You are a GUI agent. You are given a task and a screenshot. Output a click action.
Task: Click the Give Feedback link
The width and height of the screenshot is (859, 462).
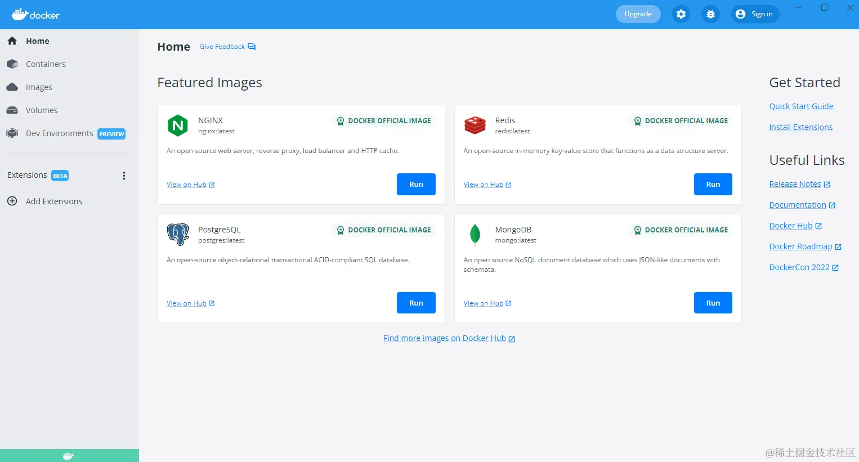point(227,47)
